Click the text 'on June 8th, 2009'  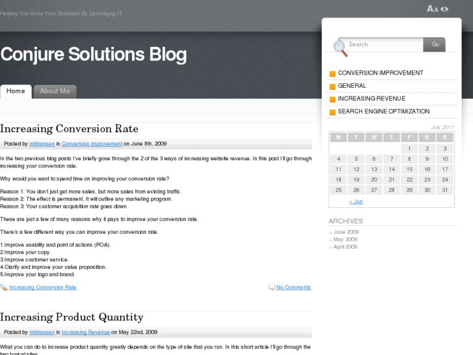pos(145,144)
